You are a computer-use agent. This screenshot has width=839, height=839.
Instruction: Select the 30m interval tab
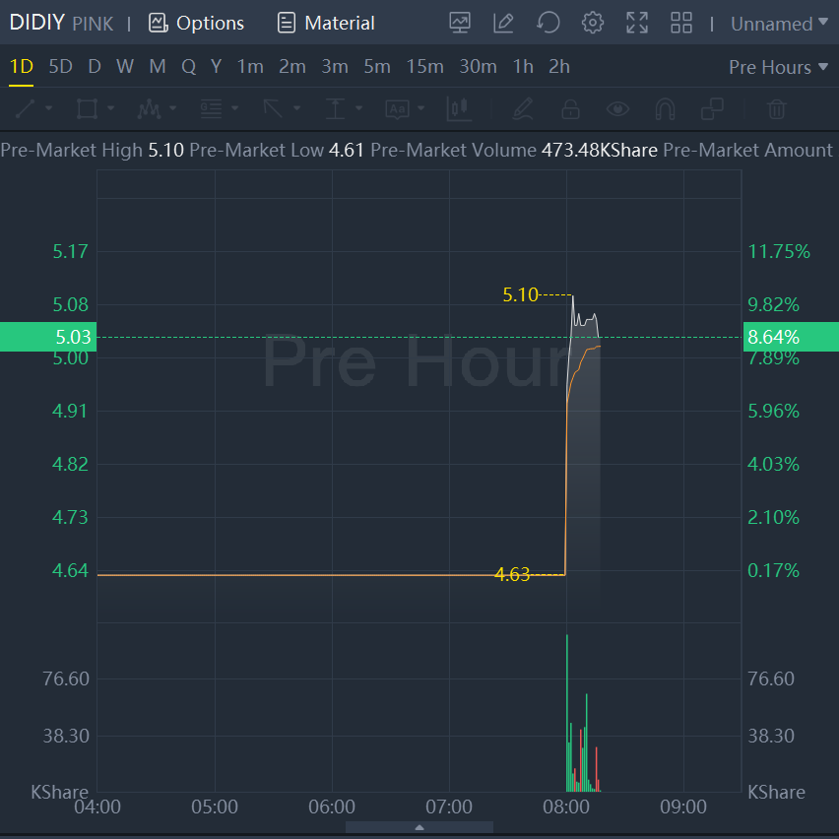478,66
